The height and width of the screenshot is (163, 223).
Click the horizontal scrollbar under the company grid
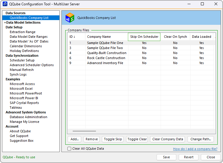(84, 131)
